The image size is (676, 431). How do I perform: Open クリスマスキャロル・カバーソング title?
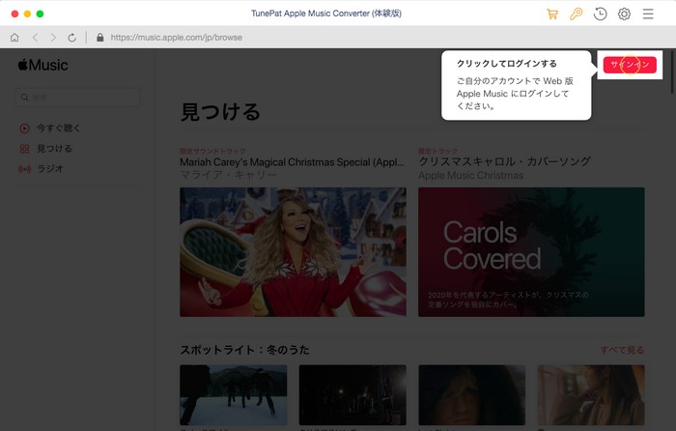504,161
